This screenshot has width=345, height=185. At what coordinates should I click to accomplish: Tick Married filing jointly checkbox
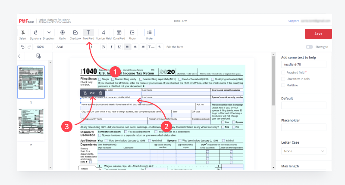pos(113,79)
